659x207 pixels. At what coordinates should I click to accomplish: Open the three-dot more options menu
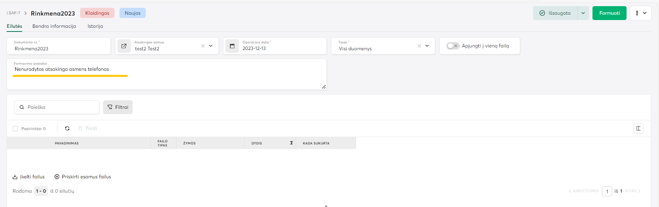pos(641,13)
